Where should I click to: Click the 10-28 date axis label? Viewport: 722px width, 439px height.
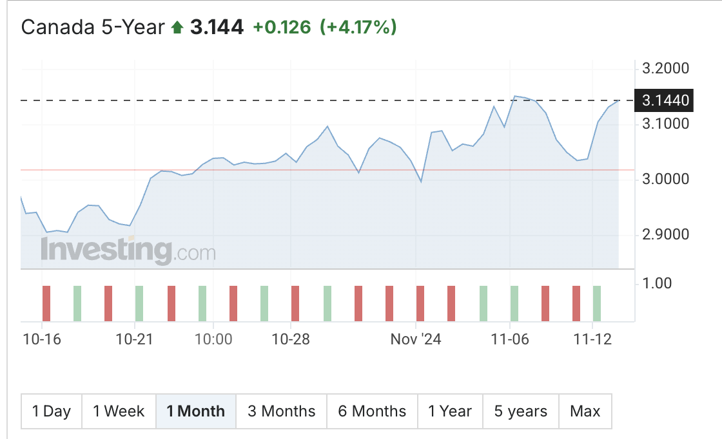pos(291,339)
